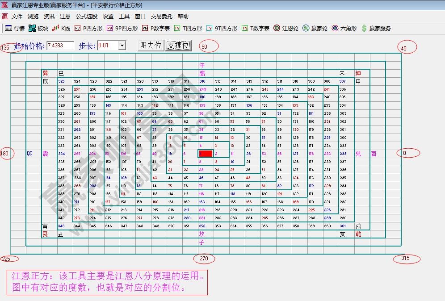Open the 江恩 menu
The width and height of the screenshot is (445, 301).
point(65,17)
